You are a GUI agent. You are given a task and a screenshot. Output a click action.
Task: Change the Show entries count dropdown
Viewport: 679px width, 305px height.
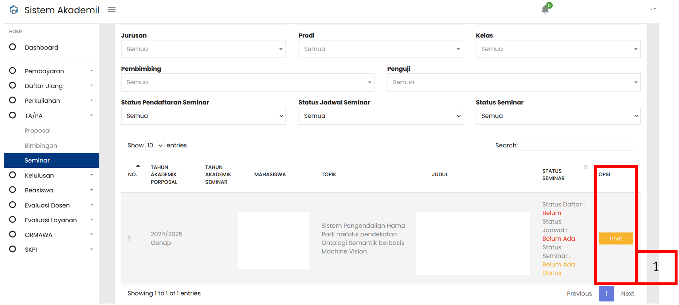click(x=155, y=145)
